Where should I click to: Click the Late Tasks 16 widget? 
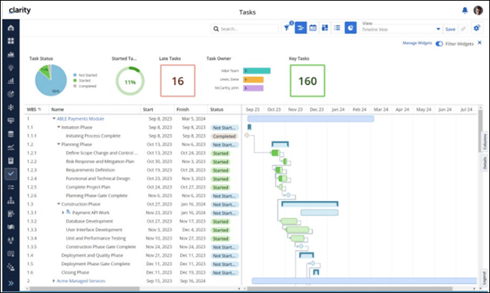coord(178,81)
